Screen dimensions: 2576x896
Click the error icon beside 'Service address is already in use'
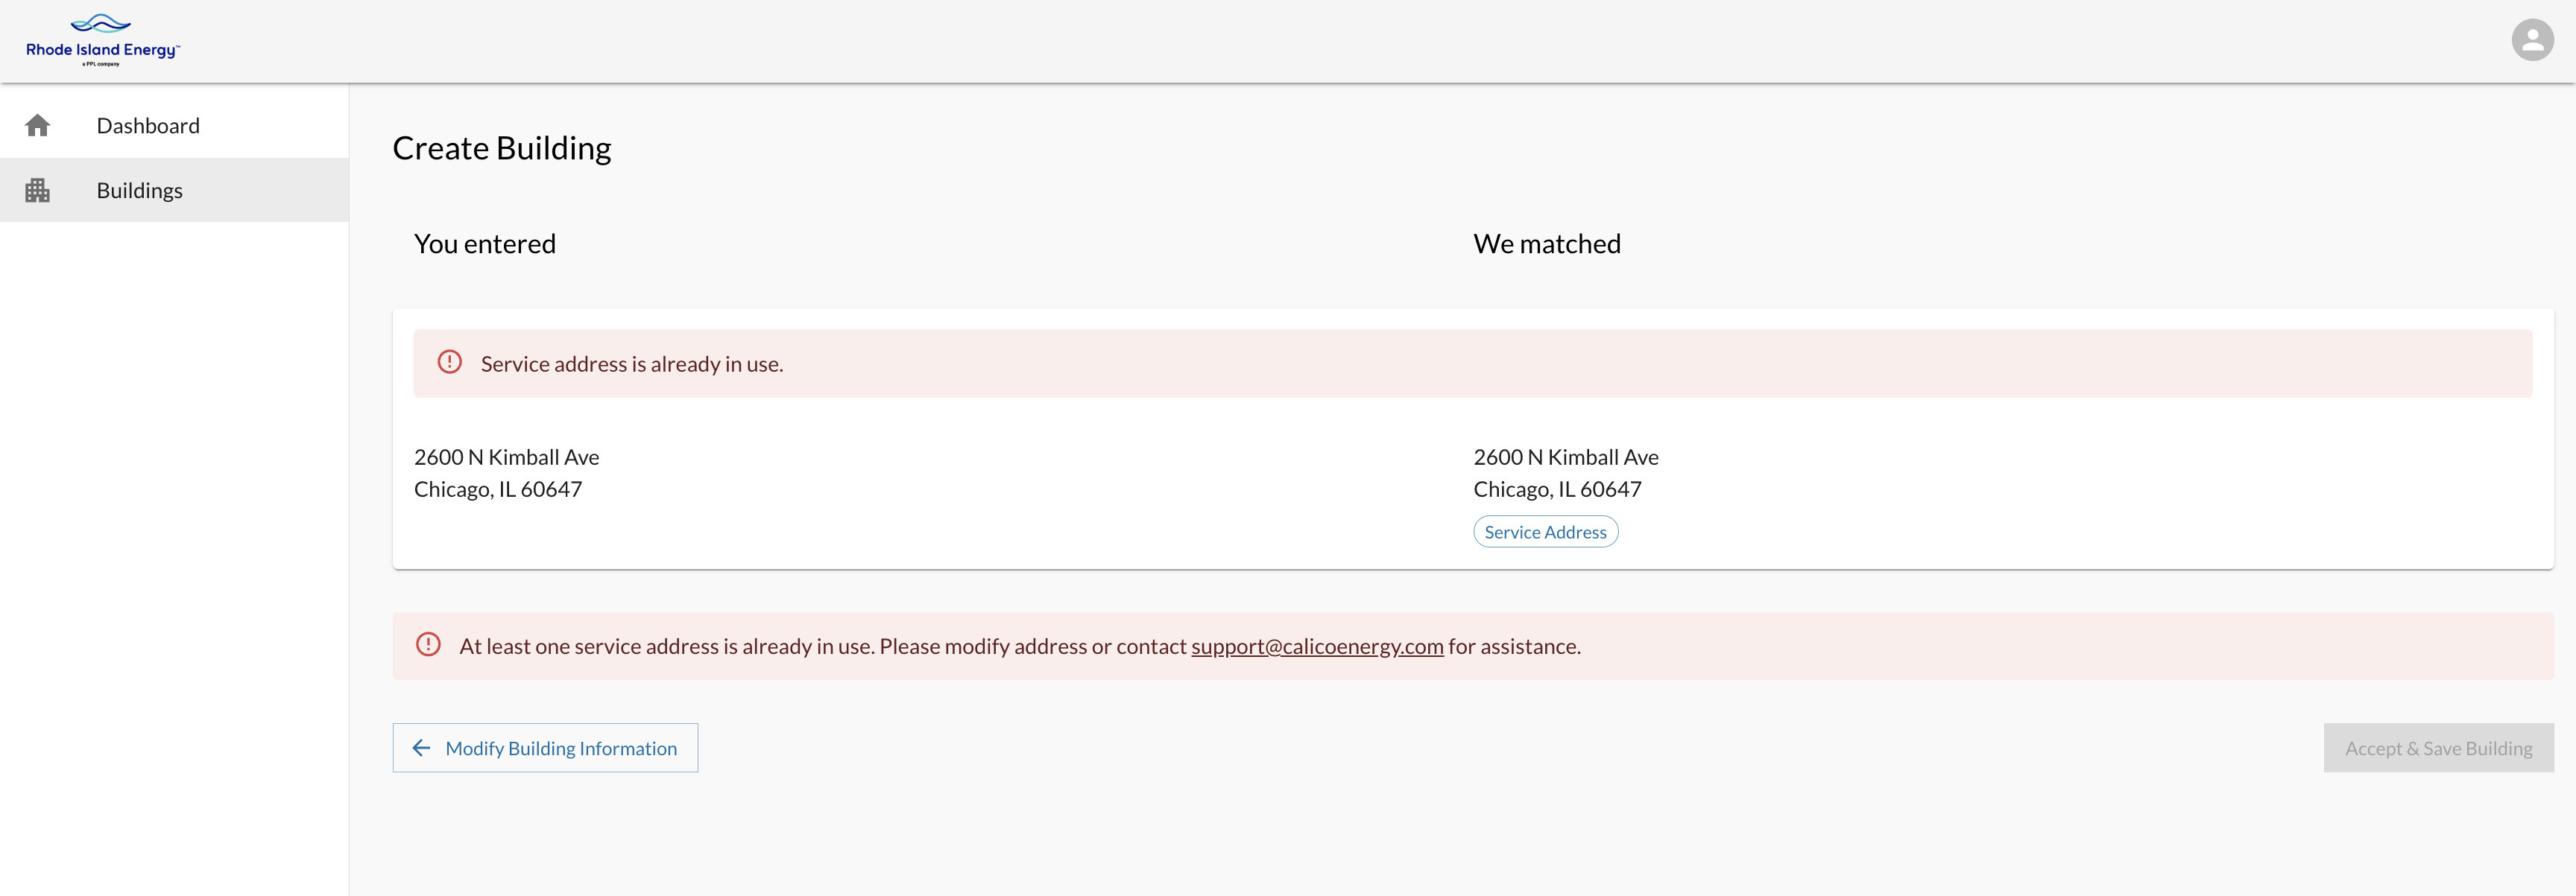coord(450,363)
